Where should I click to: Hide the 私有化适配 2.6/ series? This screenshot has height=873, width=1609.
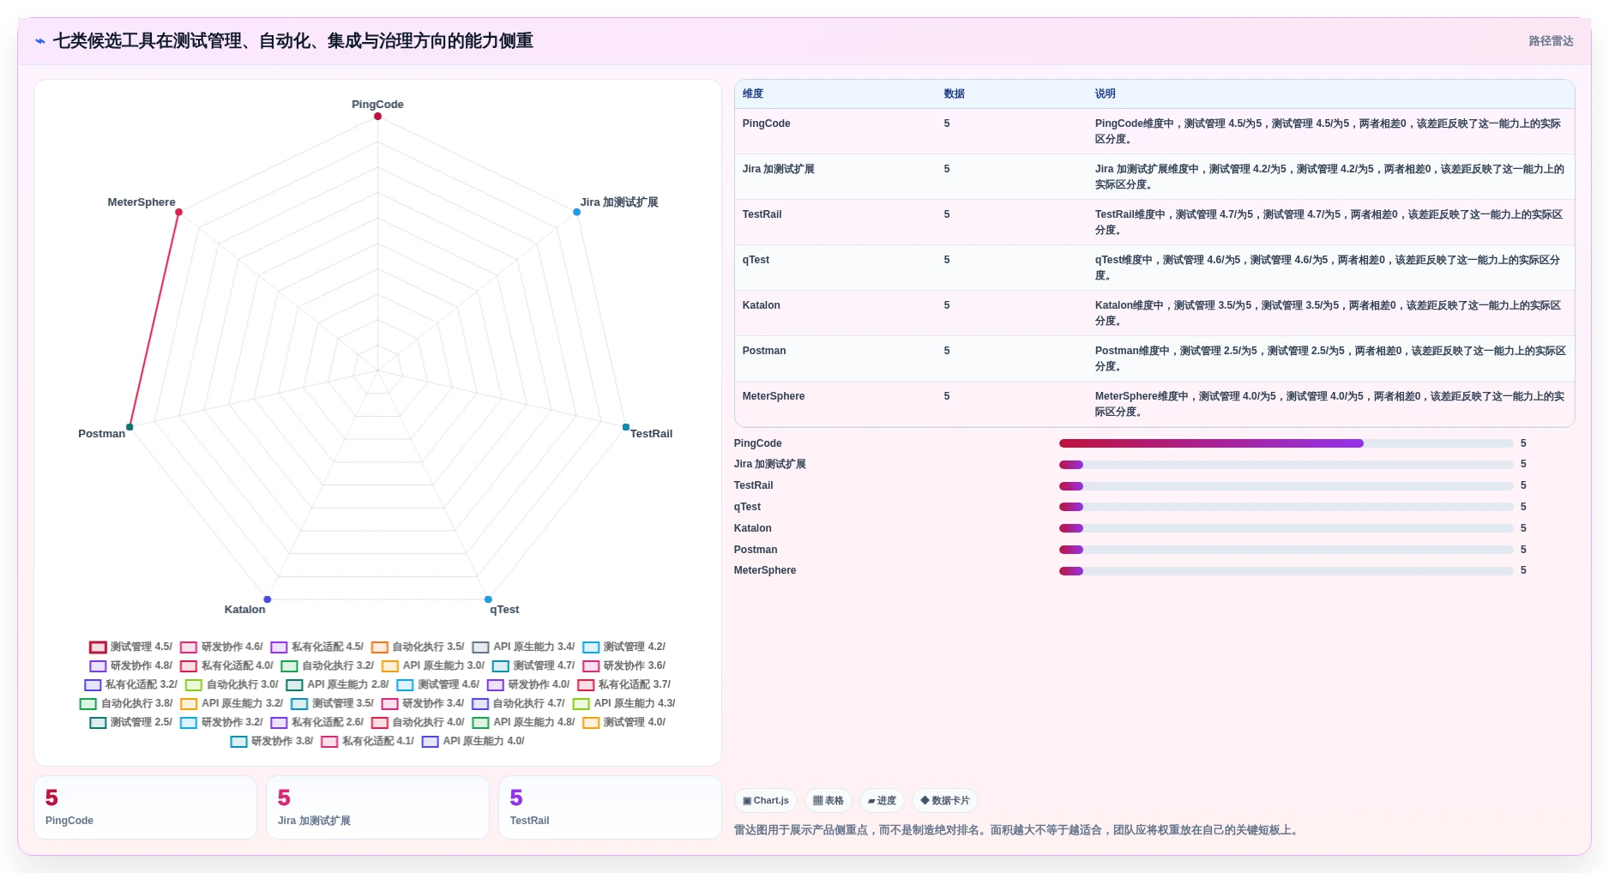[x=317, y=723]
